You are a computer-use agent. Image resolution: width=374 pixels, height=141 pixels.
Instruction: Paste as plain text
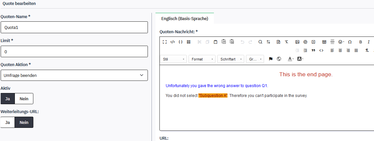coord(224,42)
